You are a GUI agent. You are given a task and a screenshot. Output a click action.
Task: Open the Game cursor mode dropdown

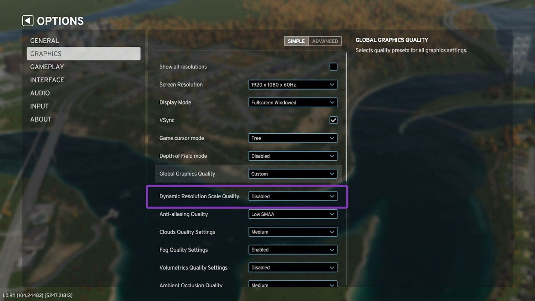click(x=292, y=138)
